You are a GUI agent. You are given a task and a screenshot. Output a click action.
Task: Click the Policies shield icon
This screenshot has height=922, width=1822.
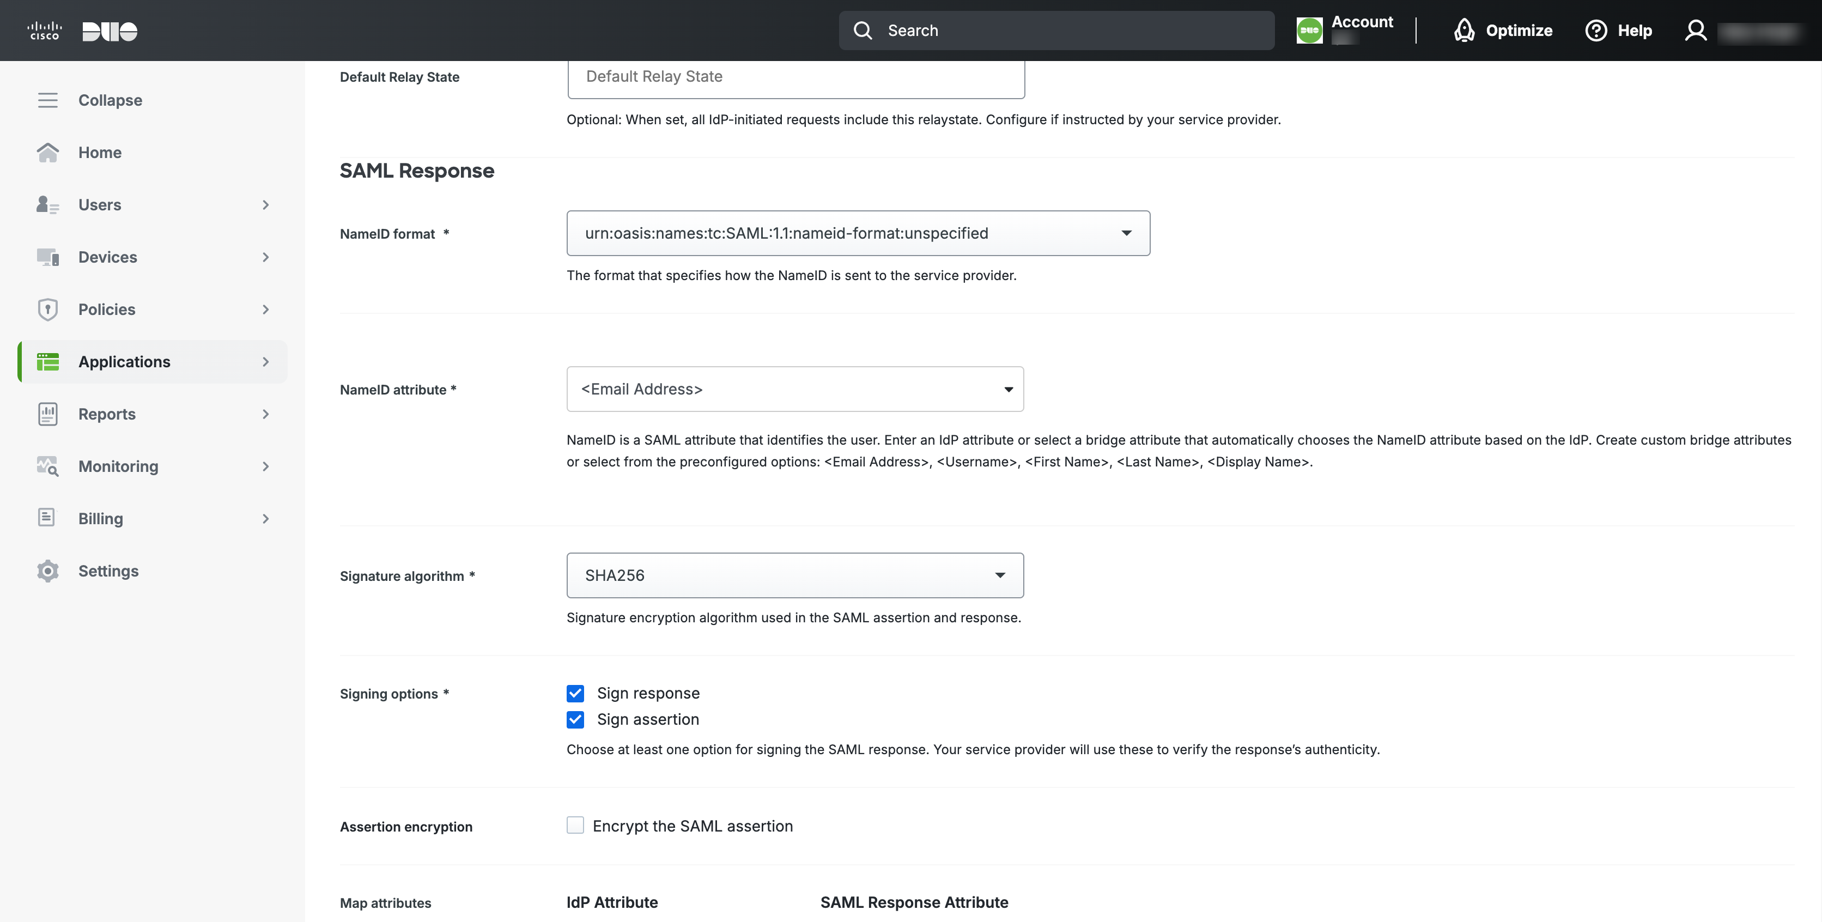[47, 310]
